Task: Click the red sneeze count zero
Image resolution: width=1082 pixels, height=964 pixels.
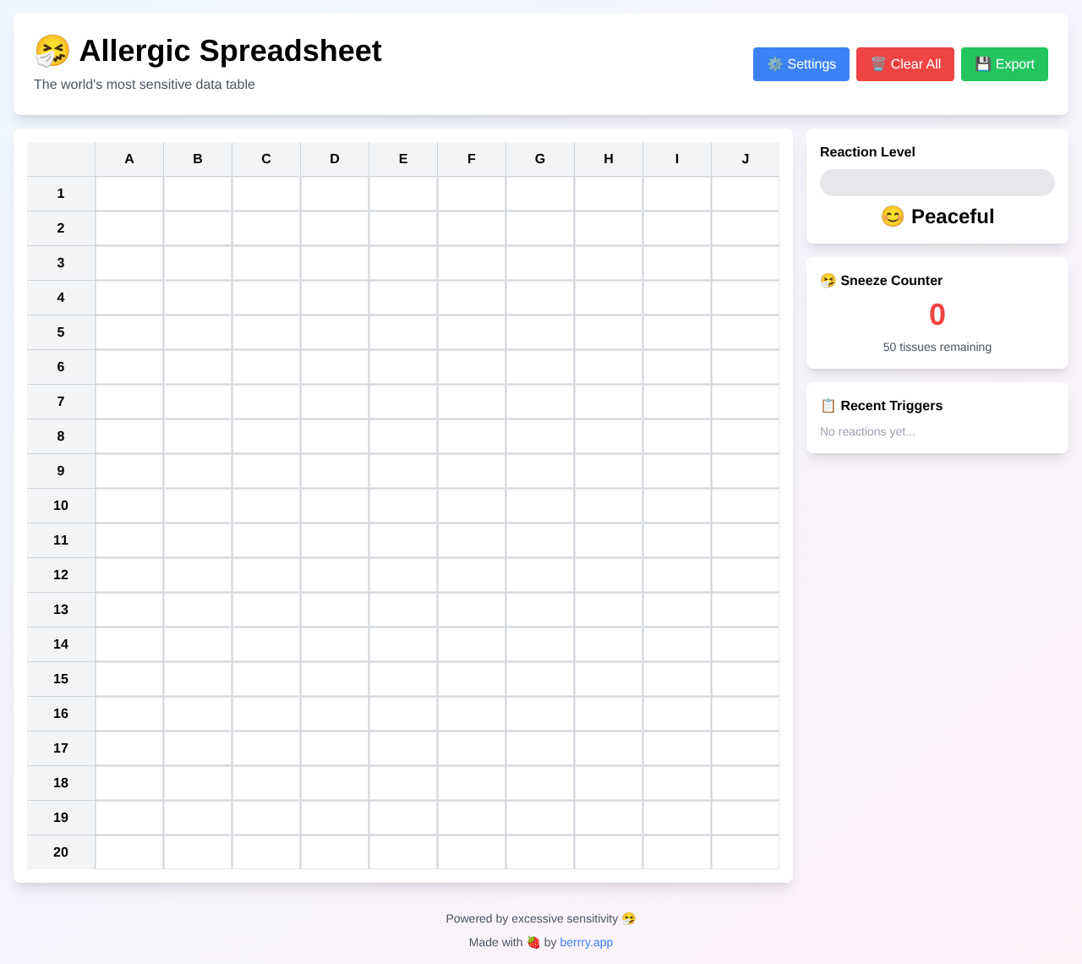Action: coord(937,314)
